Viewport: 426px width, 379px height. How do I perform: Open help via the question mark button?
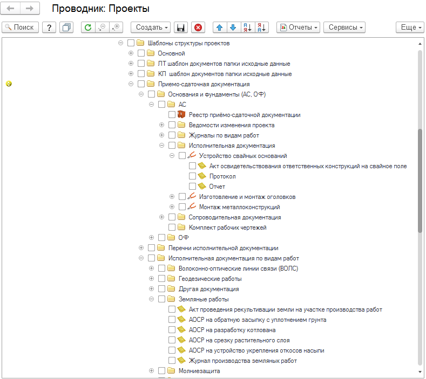(x=49, y=27)
